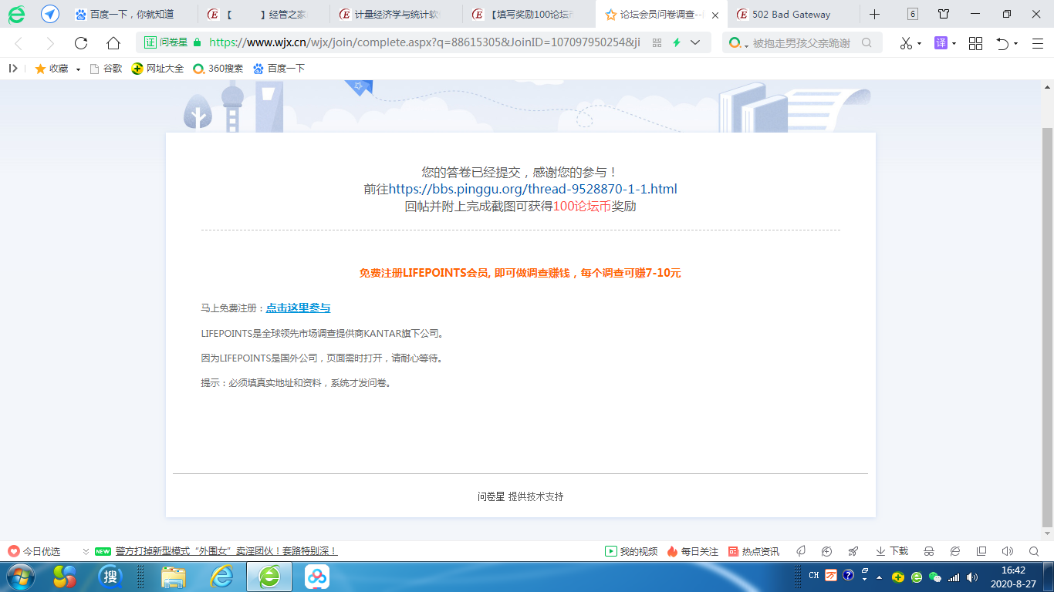Expand the address bar dropdown arrow
1054x592 pixels.
tap(696, 43)
